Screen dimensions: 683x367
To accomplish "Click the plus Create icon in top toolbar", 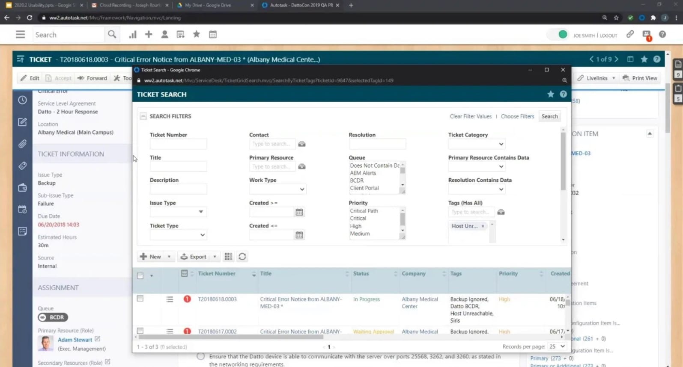I will [x=149, y=35].
